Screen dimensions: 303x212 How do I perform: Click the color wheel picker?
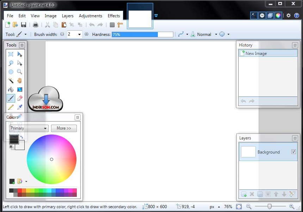pos(51,159)
